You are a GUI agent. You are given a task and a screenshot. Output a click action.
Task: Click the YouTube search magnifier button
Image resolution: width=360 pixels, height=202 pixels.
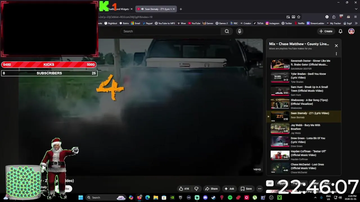click(227, 31)
